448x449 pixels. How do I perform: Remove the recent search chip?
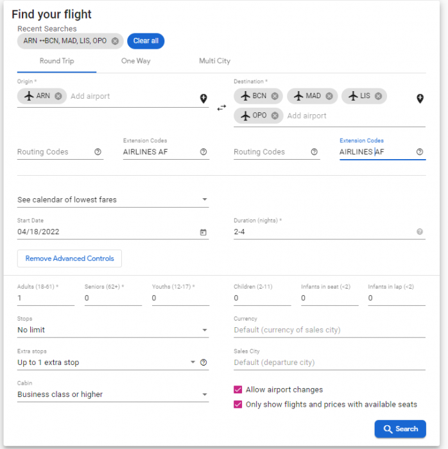click(x=115, y=41)
